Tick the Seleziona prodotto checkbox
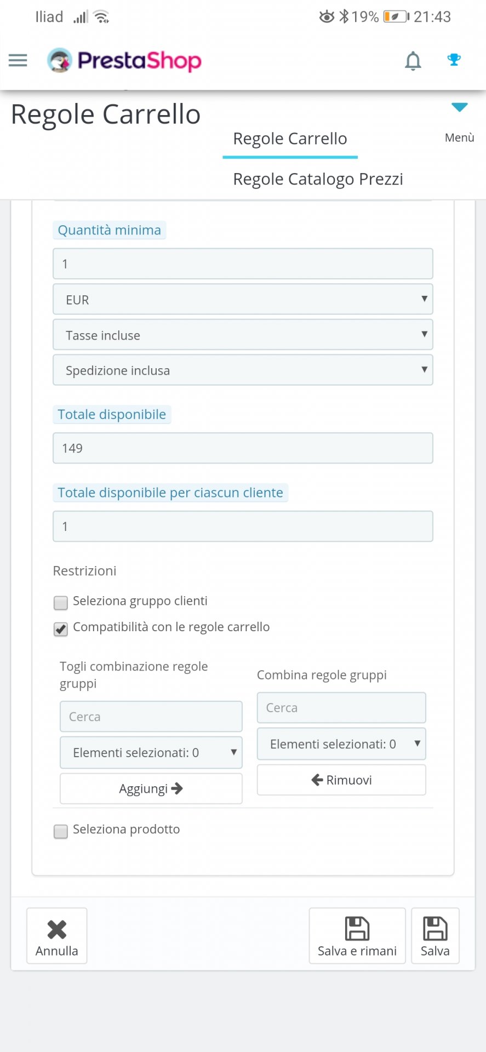 (61, 831)
